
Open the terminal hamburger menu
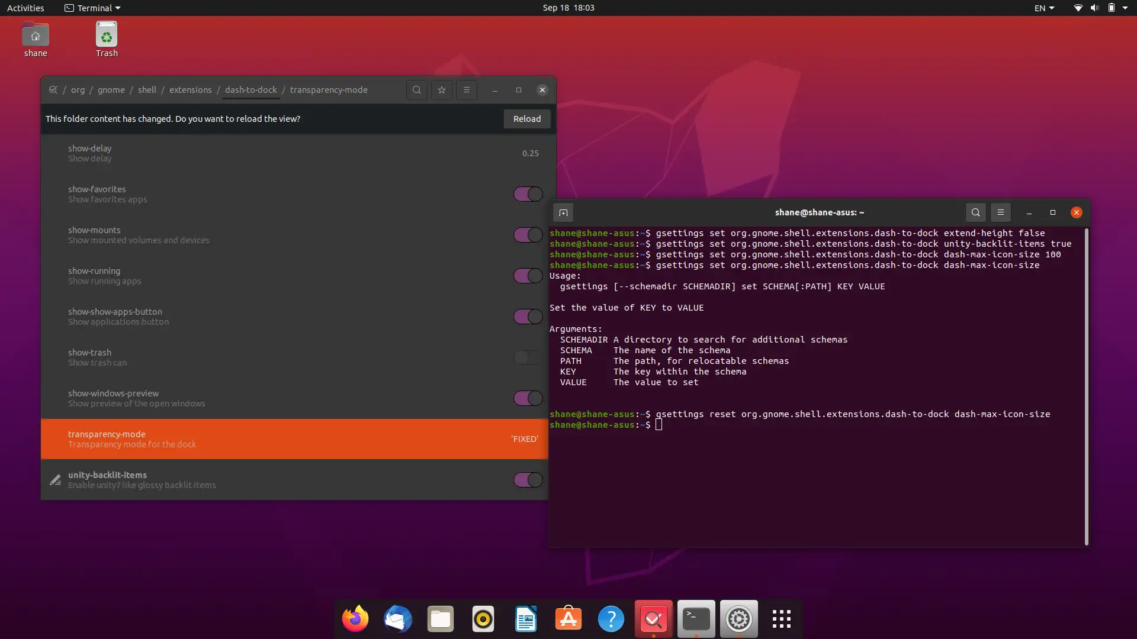[1001, 212]
